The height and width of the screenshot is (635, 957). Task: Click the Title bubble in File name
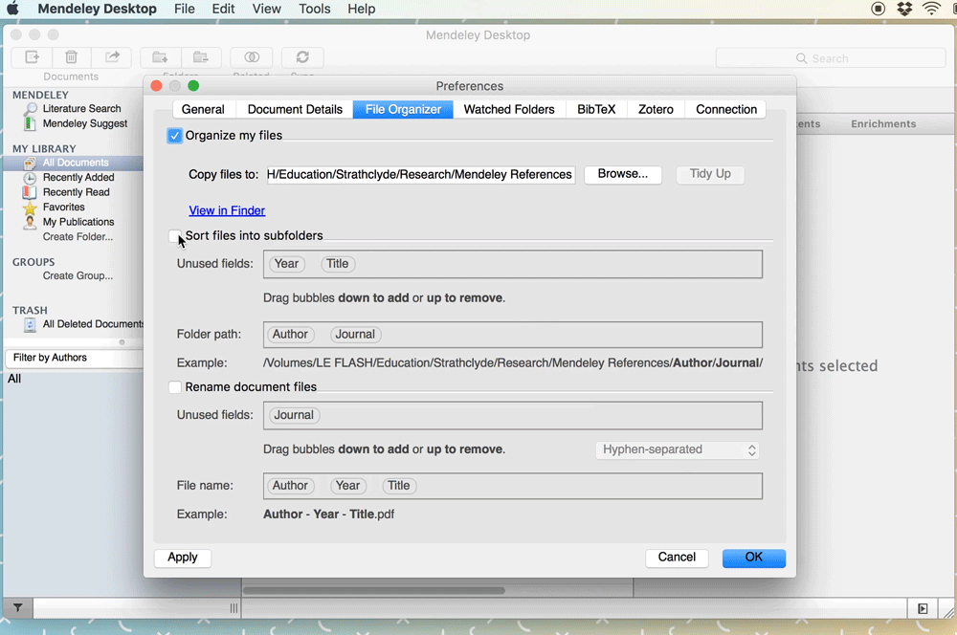[x=398, y=486]
